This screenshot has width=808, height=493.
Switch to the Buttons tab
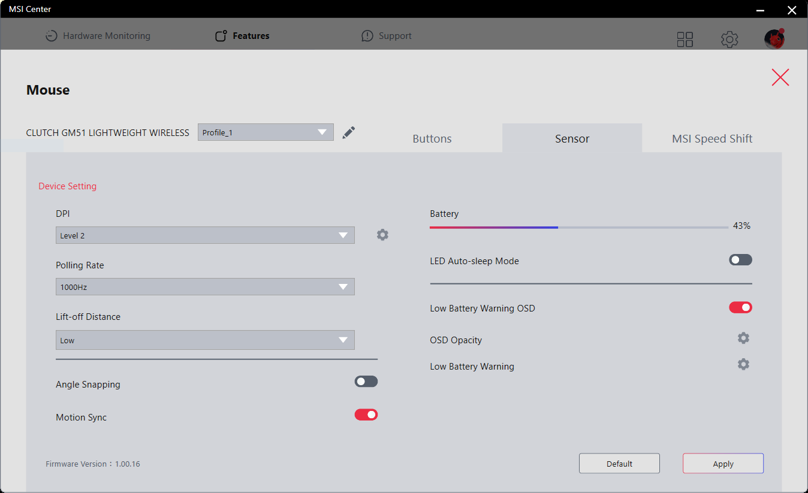pos(432,138)
